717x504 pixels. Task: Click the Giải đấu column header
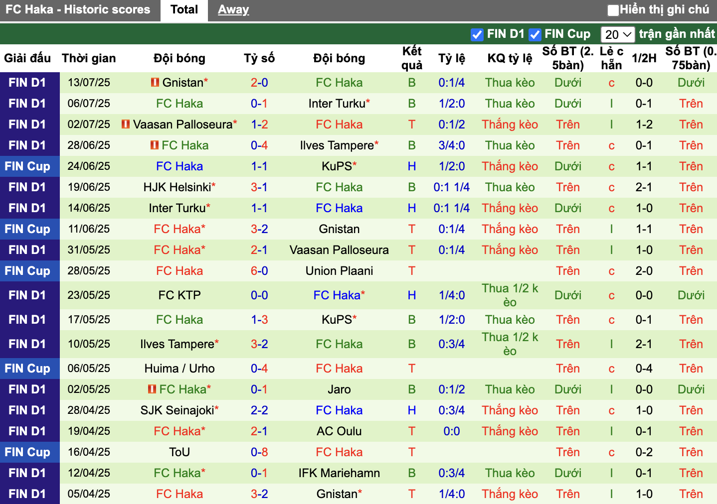click(27, 58)
